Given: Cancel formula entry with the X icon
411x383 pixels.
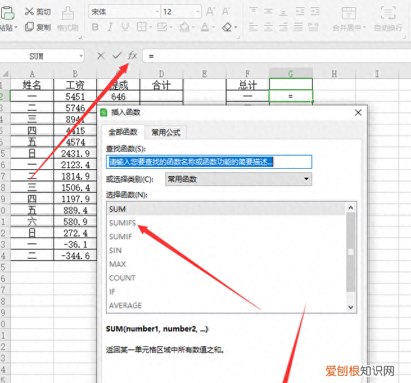Looking at the screenshot, I should [x=101, y=56].
